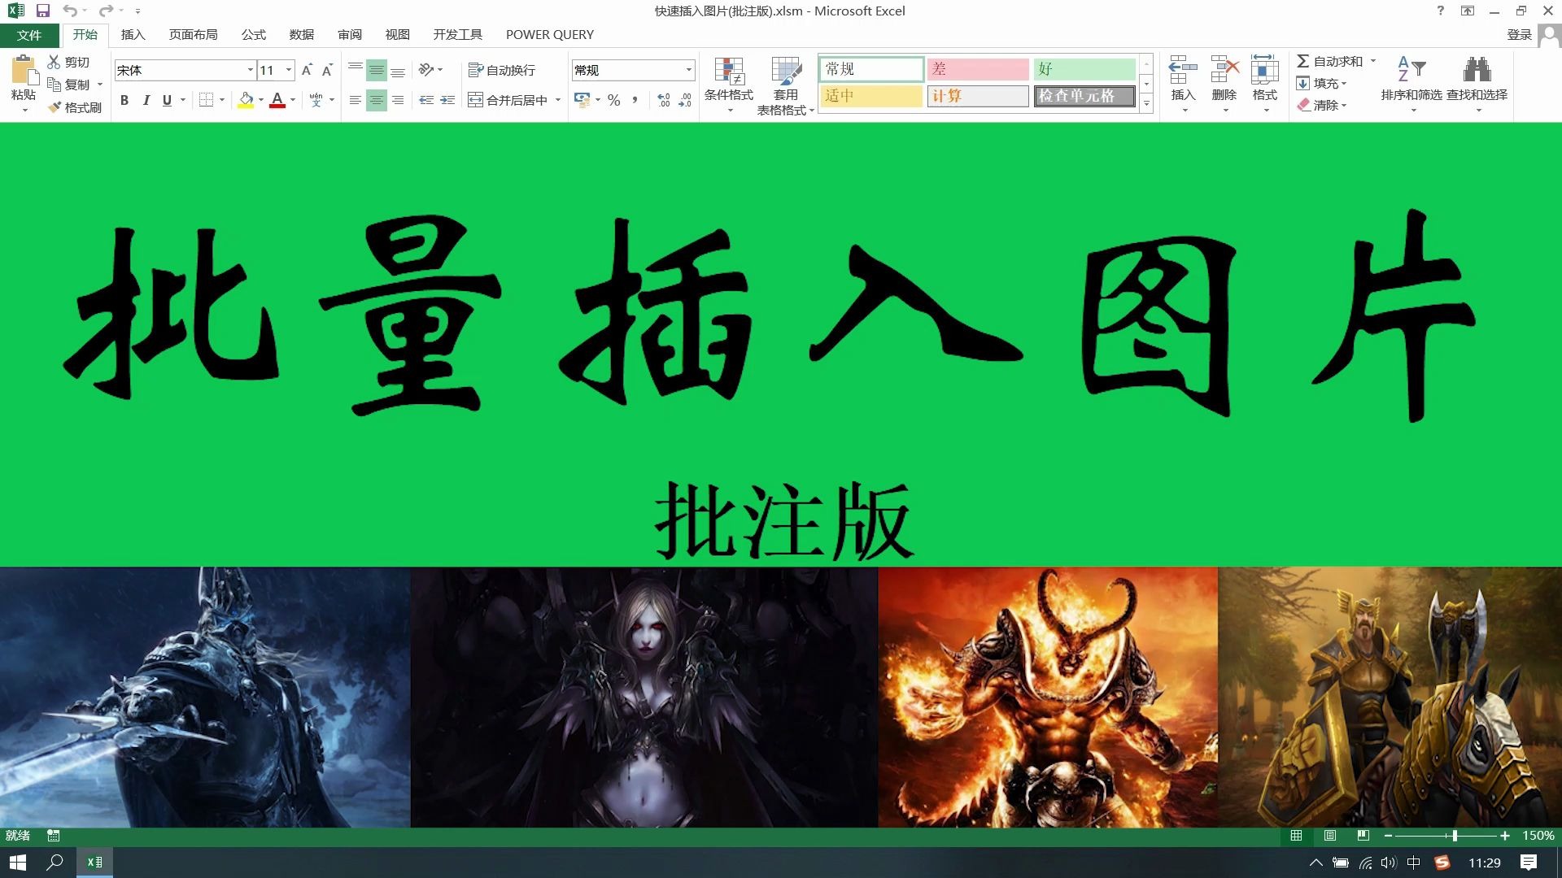Click decrease decimal icon
Image resolution: width=1562 pixels, height=878 pixels.
tap(685, 100)
